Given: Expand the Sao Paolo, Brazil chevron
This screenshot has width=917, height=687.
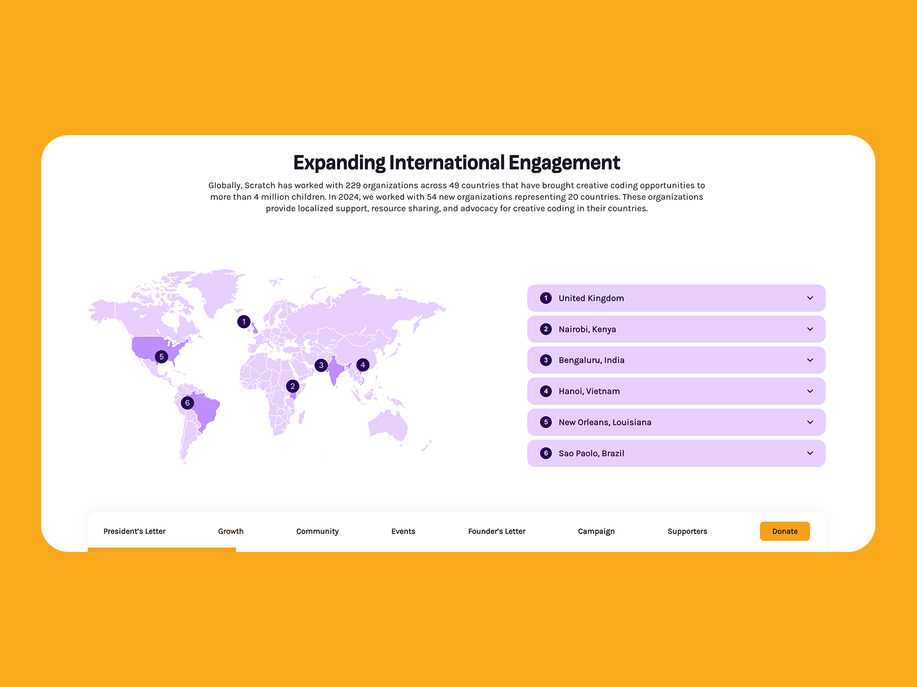Looking at the screenshot, I should click(x=810, y=453).
